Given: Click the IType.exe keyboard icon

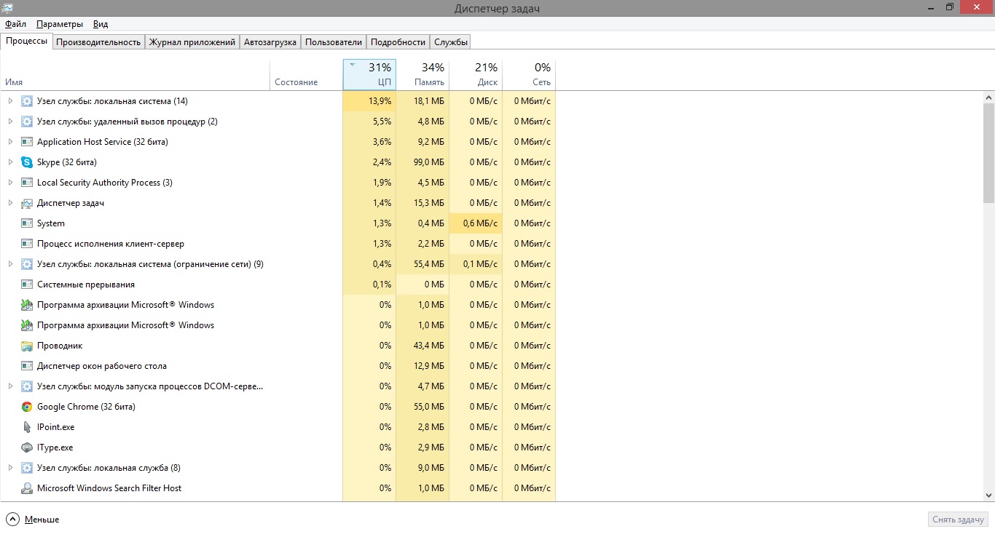Looking at the screenshot, I should tap(27, 447).
